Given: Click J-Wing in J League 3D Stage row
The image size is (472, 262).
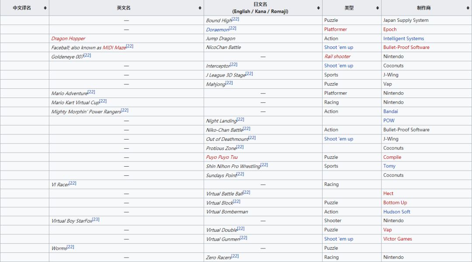Looking at the screenshot, I should (391, 75).
